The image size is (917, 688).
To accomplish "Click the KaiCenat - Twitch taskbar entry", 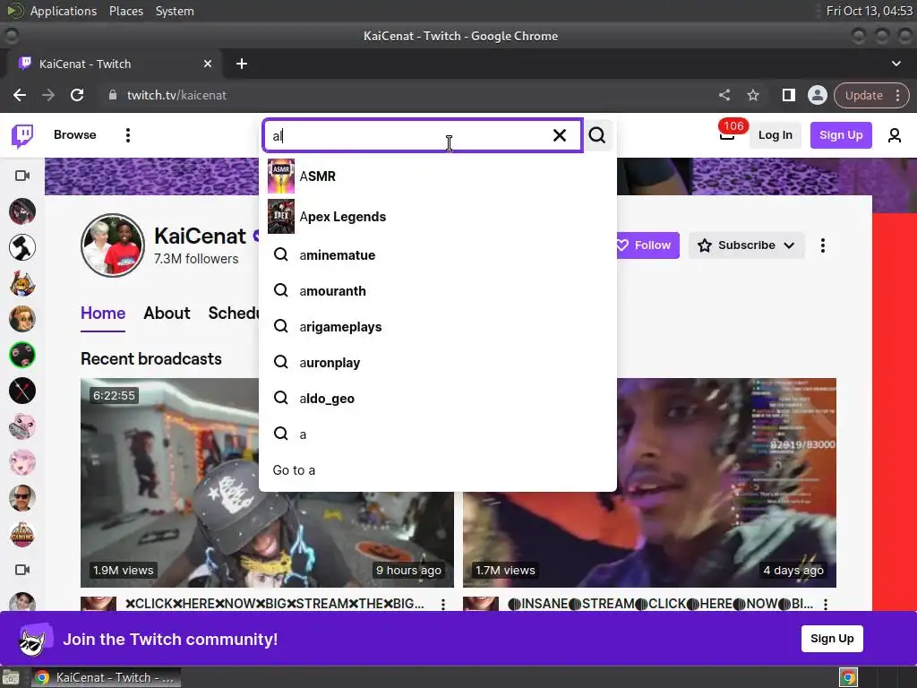I will (106, 677).
